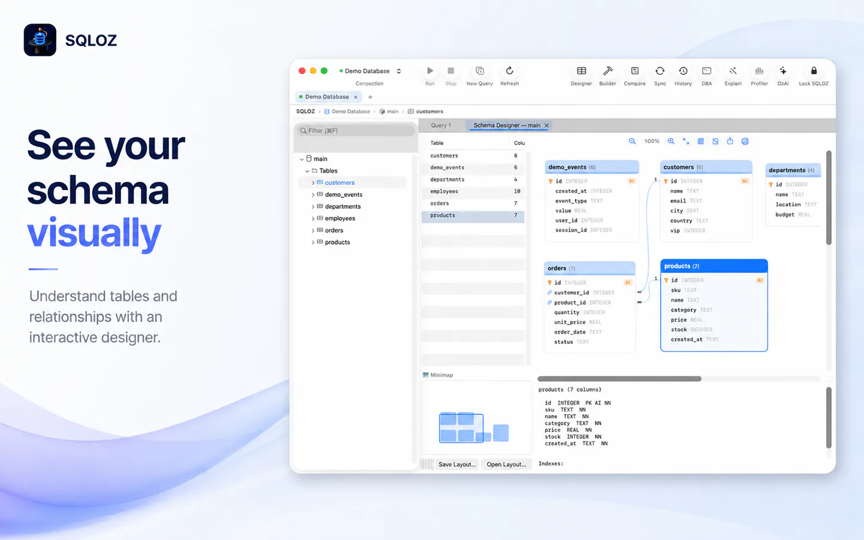Export the schema diagram via share icon
The height and width of the screenshot is (540, 864).
(x=730, y=142)
